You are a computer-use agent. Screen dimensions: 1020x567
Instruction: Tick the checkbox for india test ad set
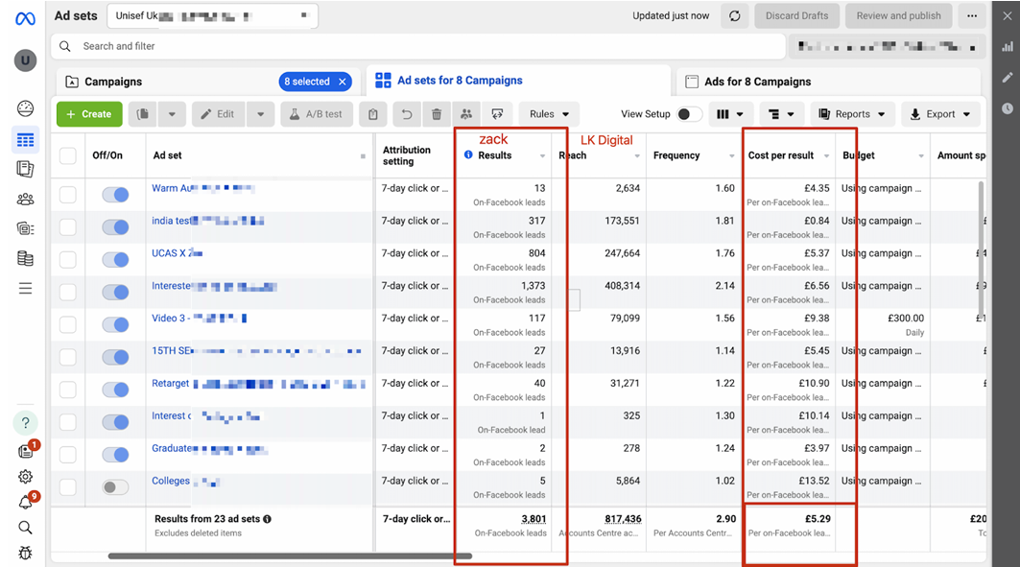[68, 227]
